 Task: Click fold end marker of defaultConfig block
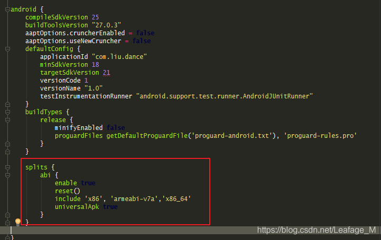7,104
